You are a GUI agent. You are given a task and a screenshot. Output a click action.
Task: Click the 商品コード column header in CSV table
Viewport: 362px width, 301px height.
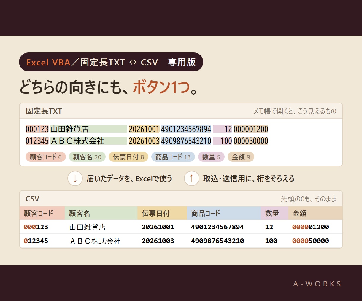coord(224,213)
